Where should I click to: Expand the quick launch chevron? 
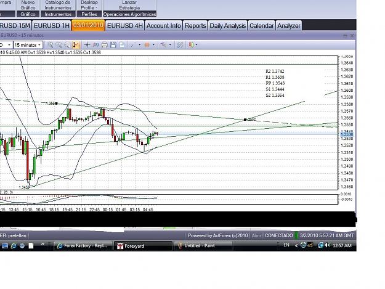click(43, 244)
